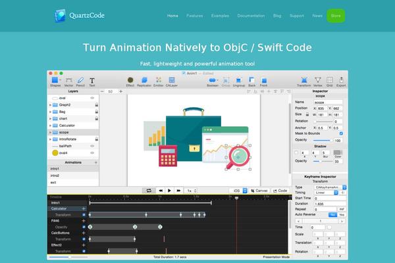The height and width of the screenshot is (263, 395).
Task: Click the Canvas button
Action: click(x=259, y=191)
